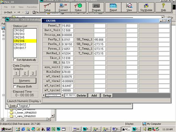The width and height of the screenshot is (176, 132).
Task: Open the Edit menu in Explorer
Action: [x=13, y=7]
